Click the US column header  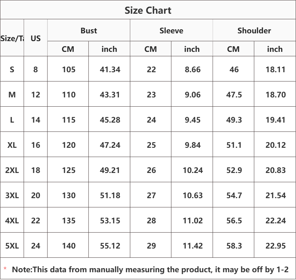(36, 38)
